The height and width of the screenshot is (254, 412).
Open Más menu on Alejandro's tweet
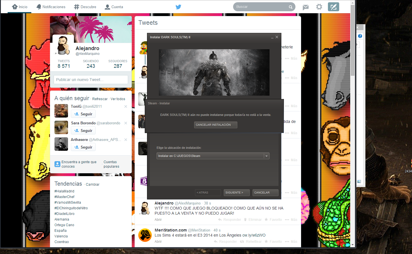pyautogui.click(x=291, y=220)
